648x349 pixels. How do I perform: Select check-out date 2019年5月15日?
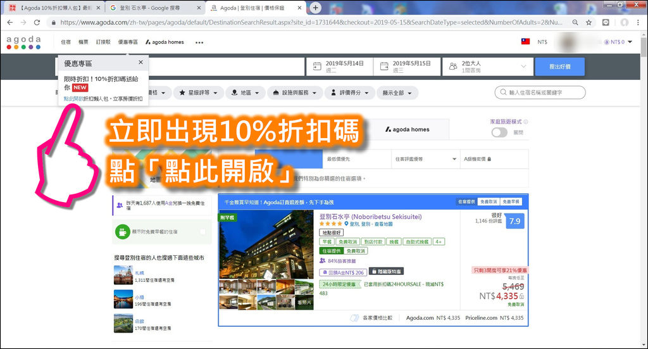(407, 66)
